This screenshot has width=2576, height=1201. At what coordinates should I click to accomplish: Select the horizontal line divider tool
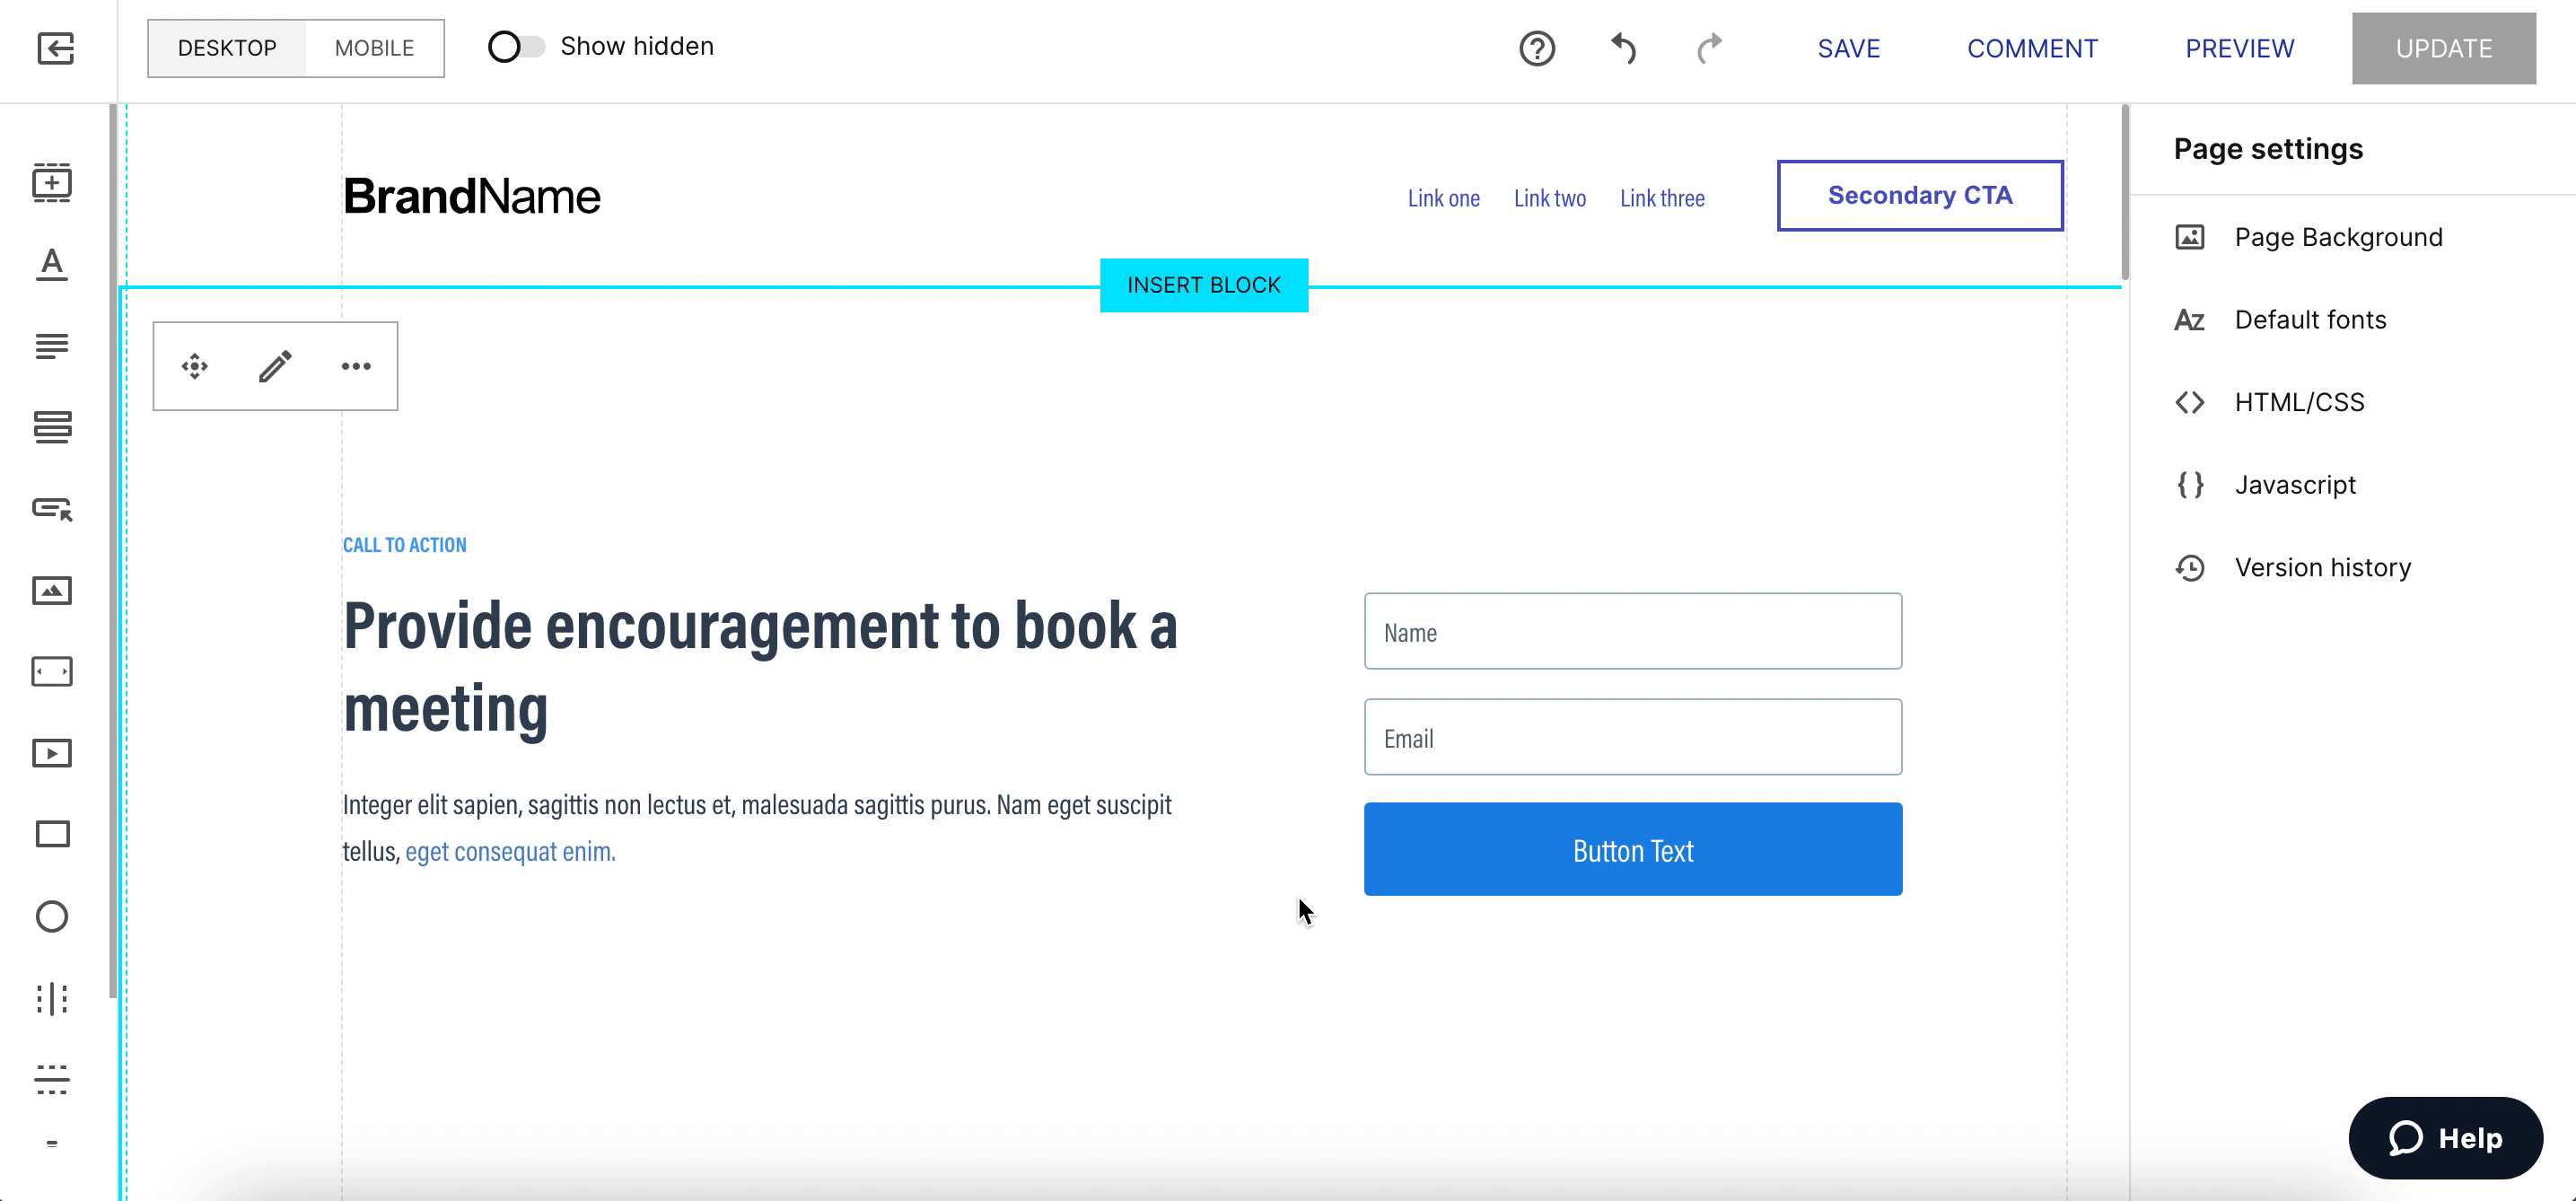pos(52,1079)
